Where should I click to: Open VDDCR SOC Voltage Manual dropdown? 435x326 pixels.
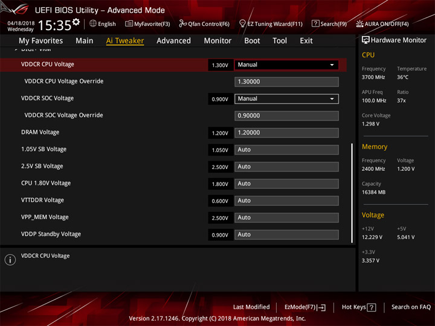[286, 99]
